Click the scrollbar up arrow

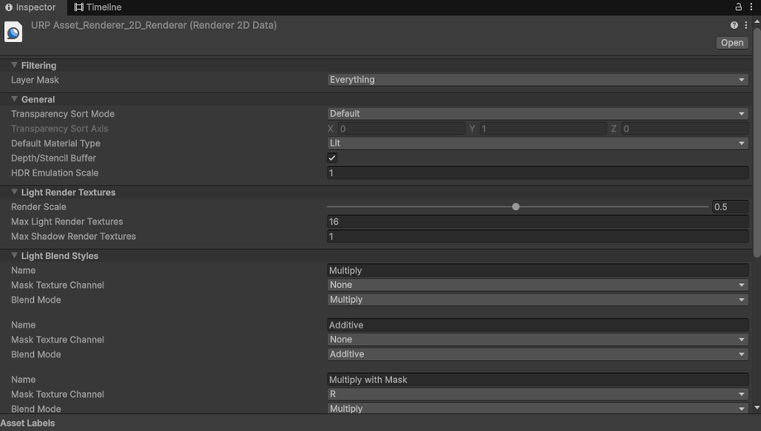tap(757, 22)
